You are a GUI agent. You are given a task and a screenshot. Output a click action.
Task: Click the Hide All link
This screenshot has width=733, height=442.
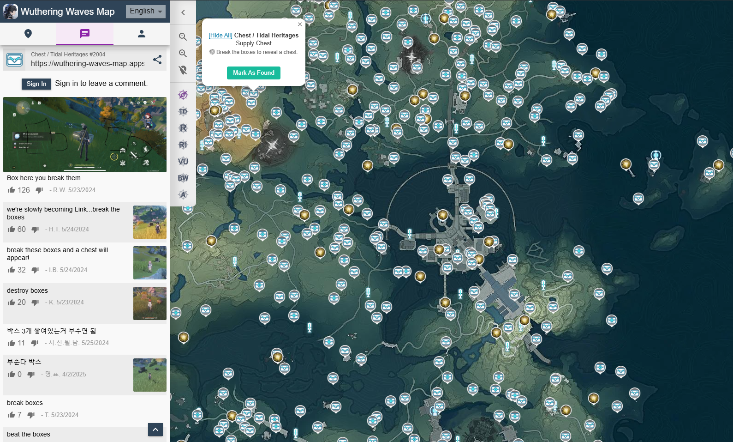tap(220, 35)
